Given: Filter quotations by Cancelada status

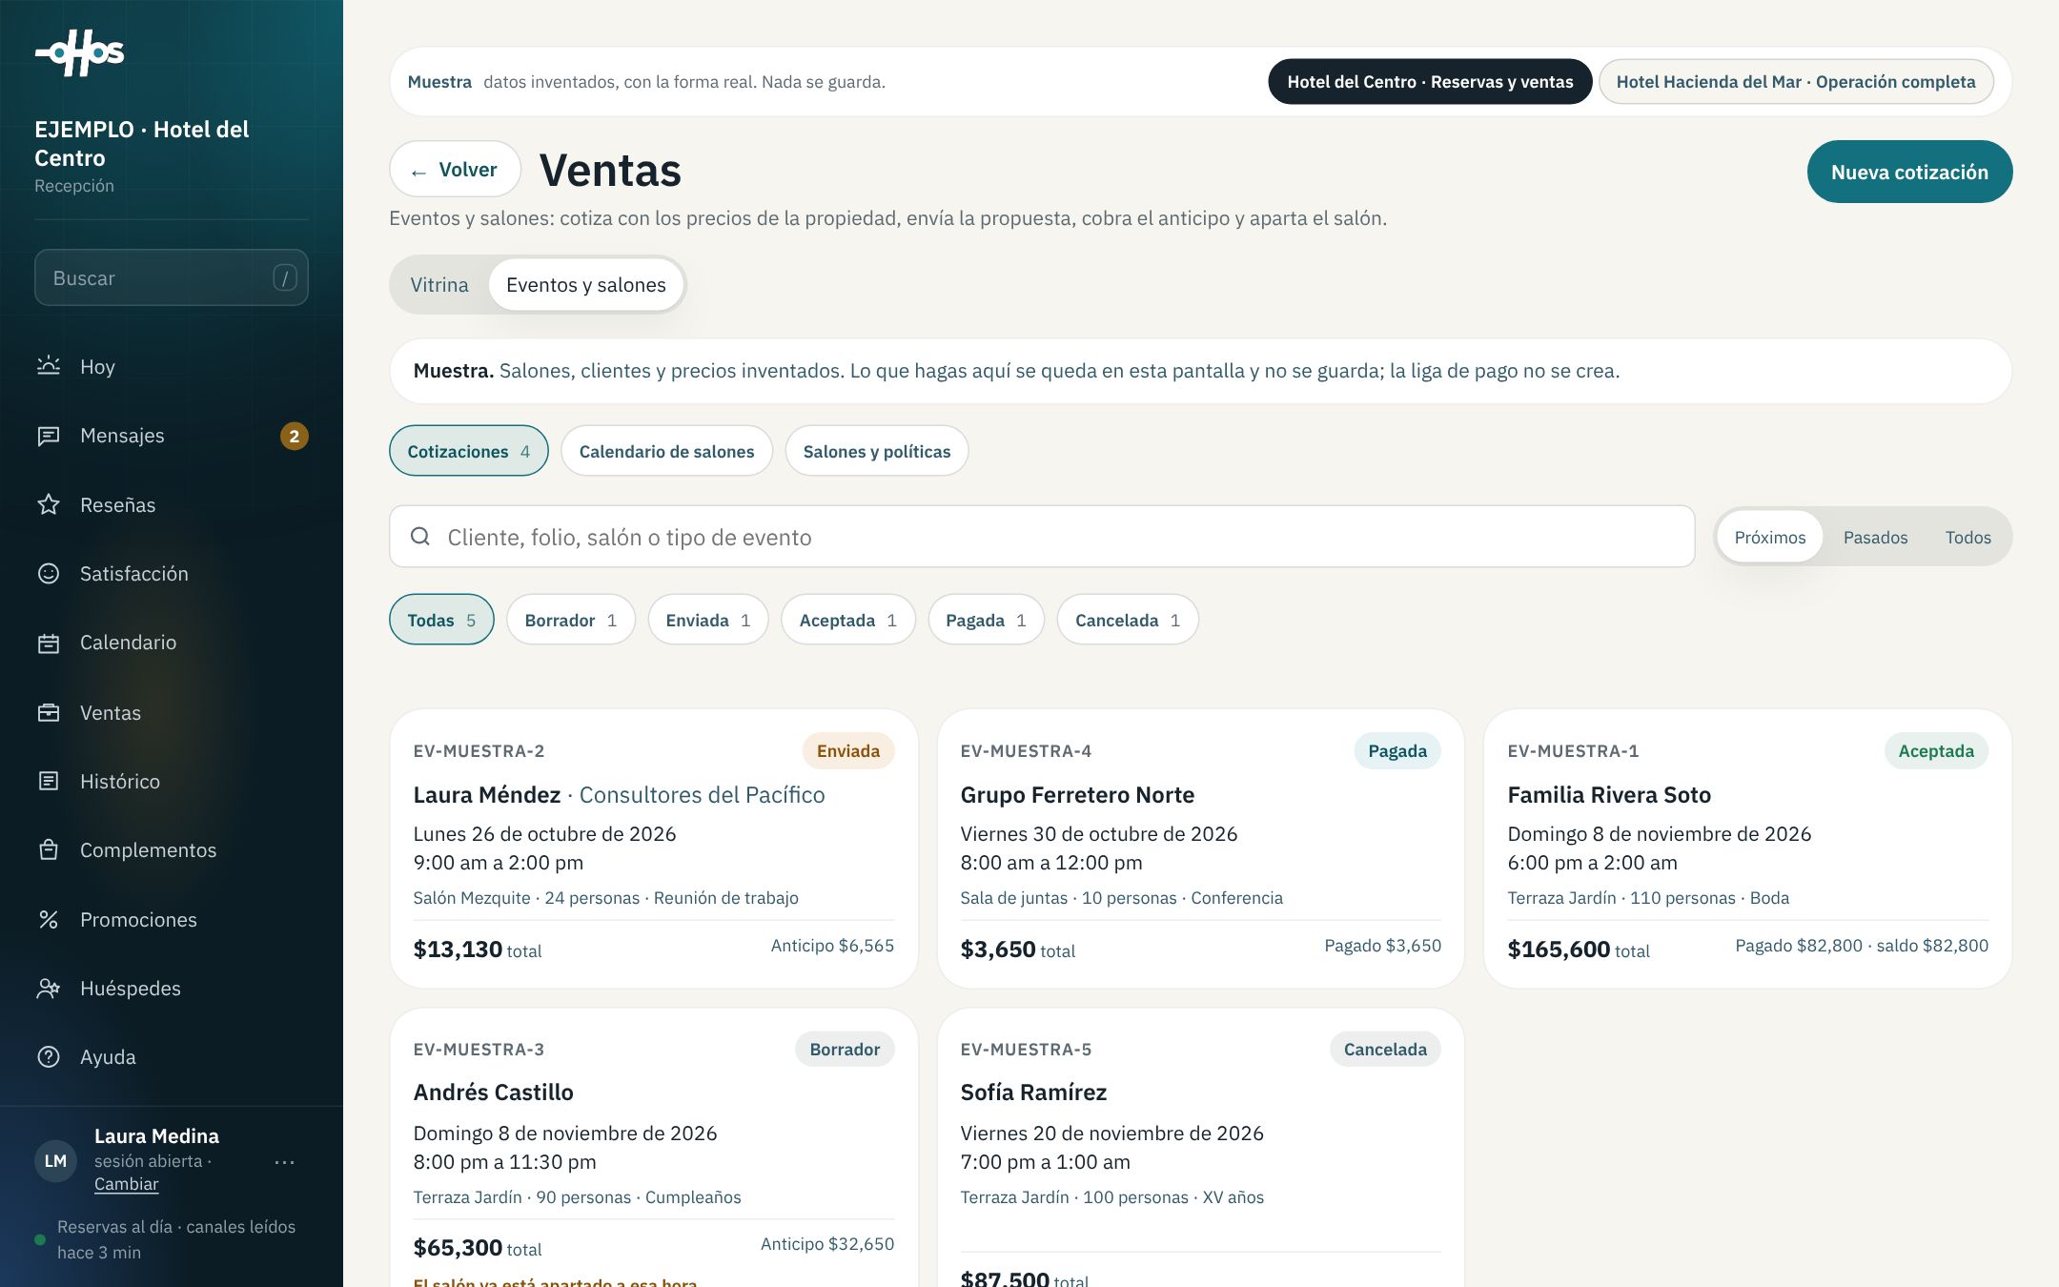Looking at the screenshot, I should 1128,620.
